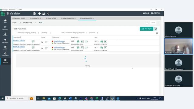Open View Differences in 1.92 benchmark row

point(59,41)
